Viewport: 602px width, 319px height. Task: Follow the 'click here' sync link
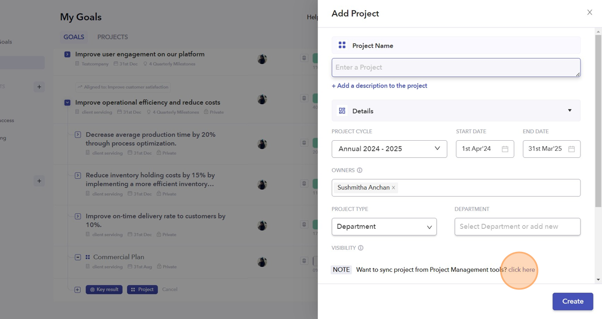pyautogui.click(x=521, y=270)
